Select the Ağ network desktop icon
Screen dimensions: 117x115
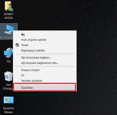pyautogui.click(x=8, y=55)
